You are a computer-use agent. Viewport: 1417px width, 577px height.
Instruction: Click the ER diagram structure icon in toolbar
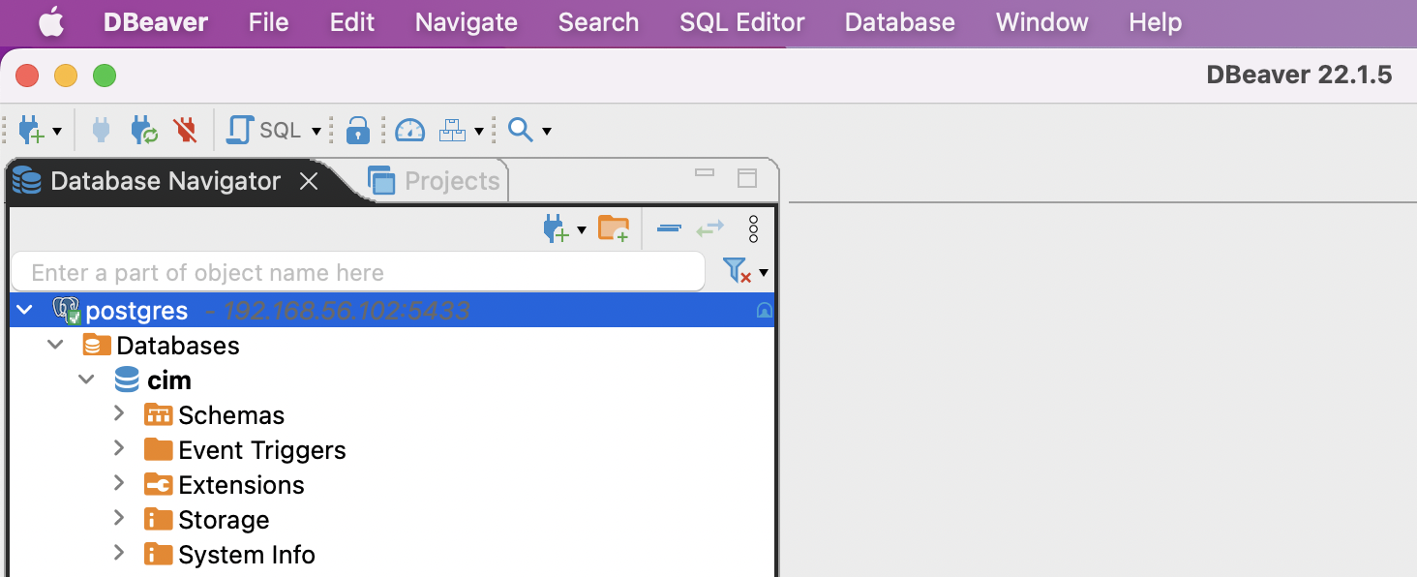[453, 130]
